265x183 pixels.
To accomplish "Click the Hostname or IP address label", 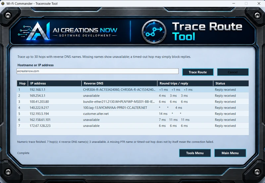I will [x=35, y=65].
